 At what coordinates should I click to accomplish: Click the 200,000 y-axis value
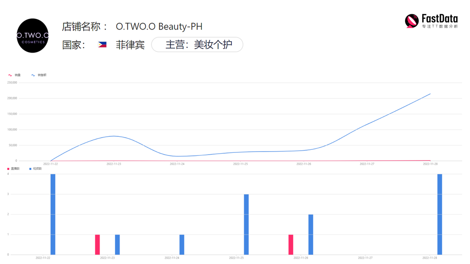12,98
